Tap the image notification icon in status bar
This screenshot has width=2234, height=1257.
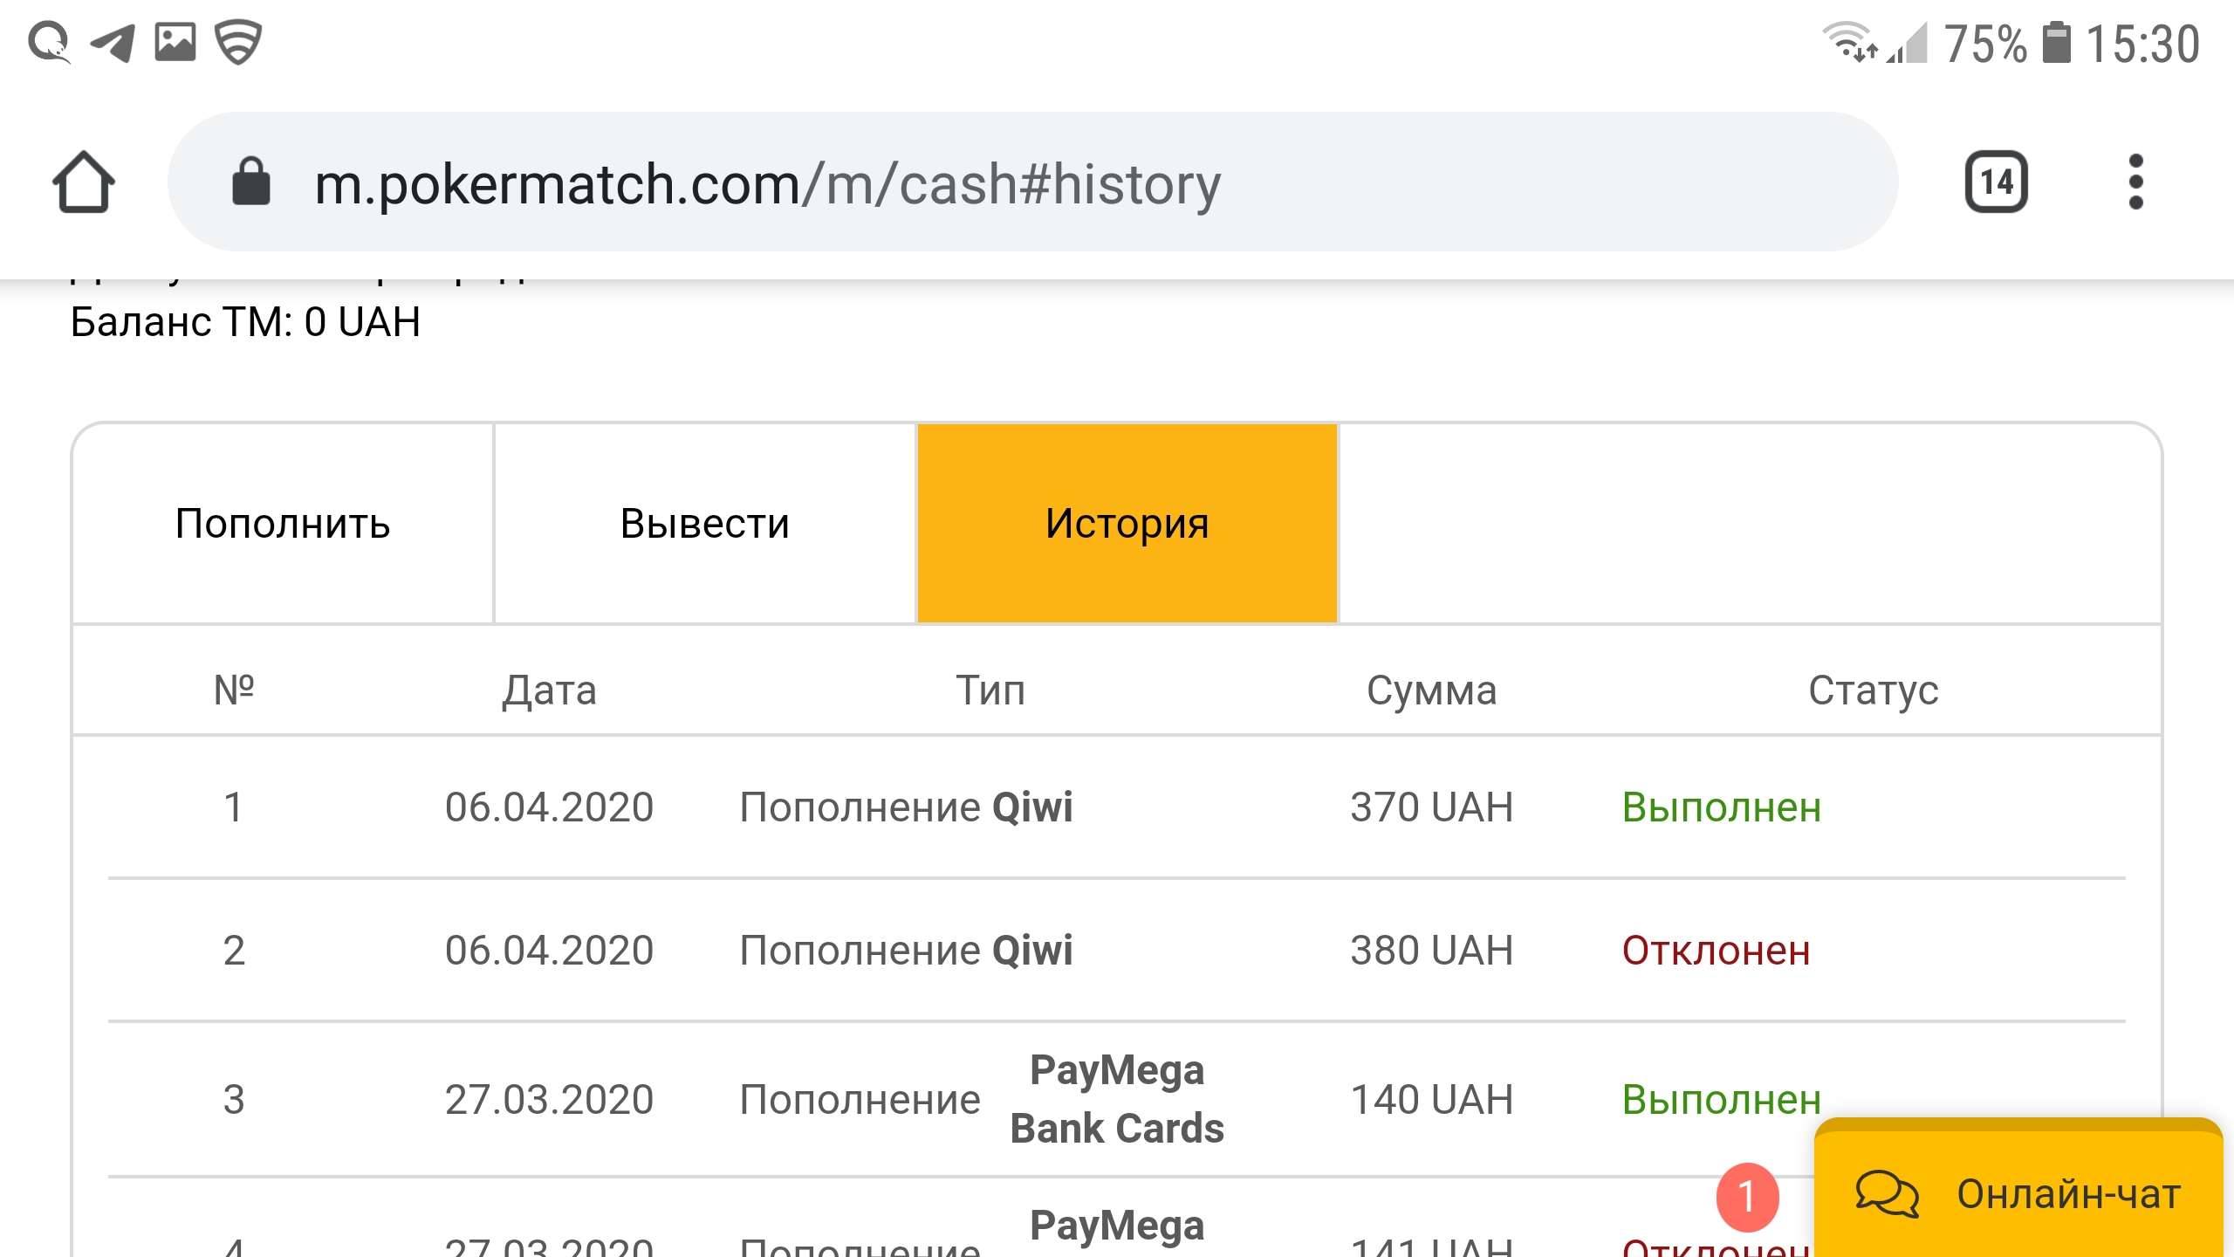[x=175, y=42]
